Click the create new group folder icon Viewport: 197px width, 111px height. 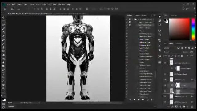pyautogui.click(x=184, y=107)
